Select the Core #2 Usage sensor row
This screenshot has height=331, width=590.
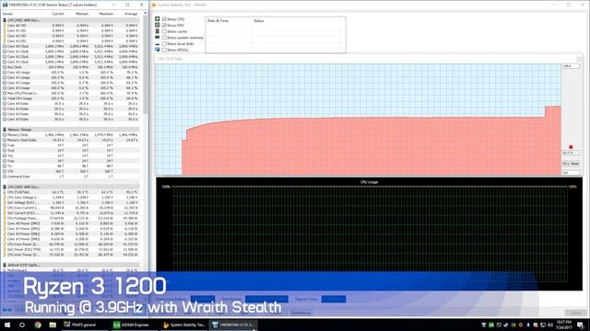pos(71,83)
